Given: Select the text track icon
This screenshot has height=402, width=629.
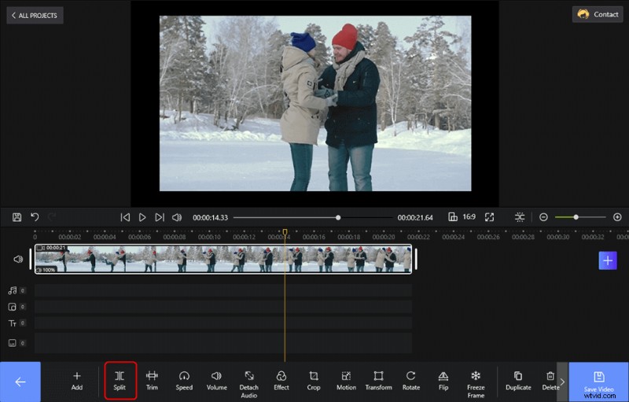Looking at the screenshot, I should (x=13, y=323).
